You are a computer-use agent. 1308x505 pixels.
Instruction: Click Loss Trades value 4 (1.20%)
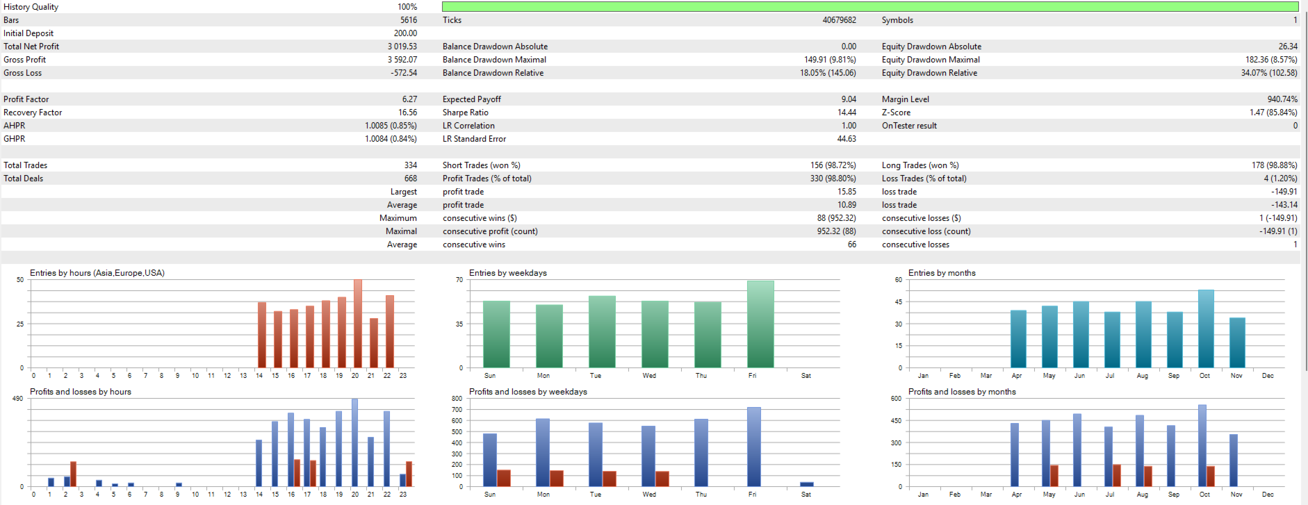pos(1280,179)
